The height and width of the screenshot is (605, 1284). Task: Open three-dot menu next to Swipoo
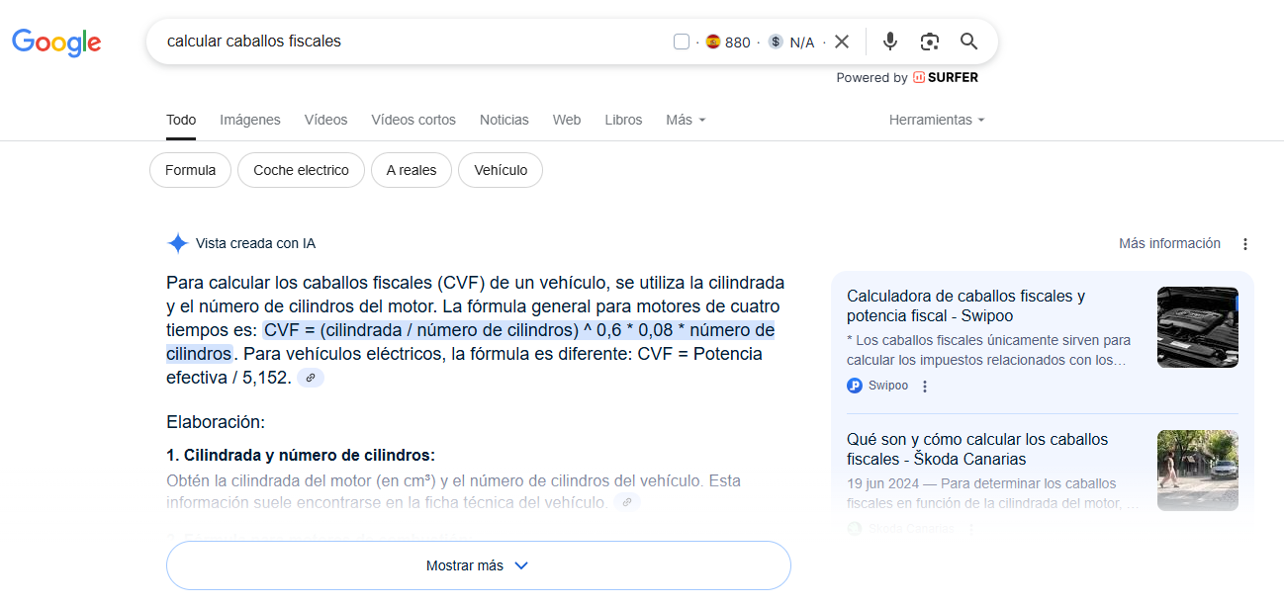point(925,387)
